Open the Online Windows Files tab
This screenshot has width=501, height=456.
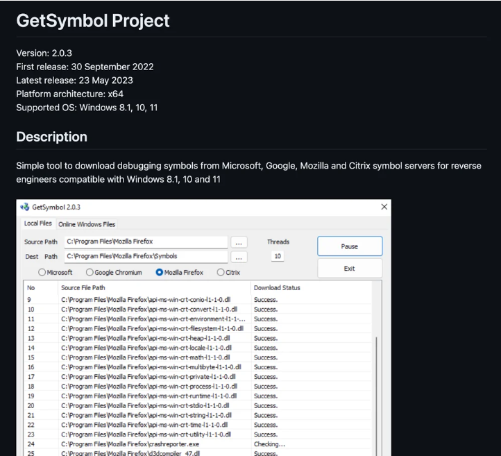pos(87,224)
